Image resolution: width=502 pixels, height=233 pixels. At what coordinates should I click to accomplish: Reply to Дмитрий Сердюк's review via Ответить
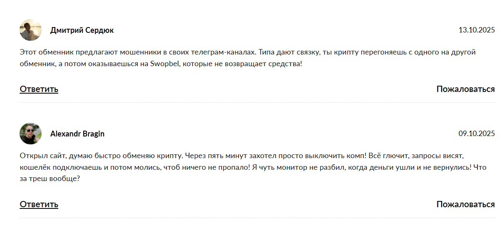coord(39,89)
